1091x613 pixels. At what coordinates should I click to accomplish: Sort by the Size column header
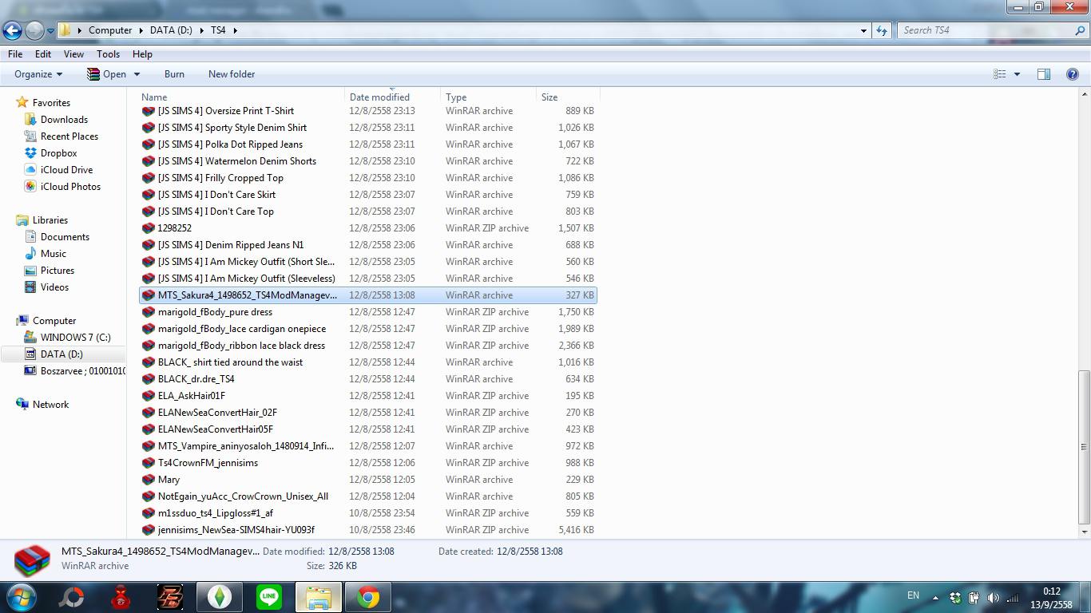click(x=549, y=97)
